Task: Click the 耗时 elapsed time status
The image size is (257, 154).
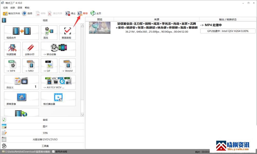Action: click(202, 152)
